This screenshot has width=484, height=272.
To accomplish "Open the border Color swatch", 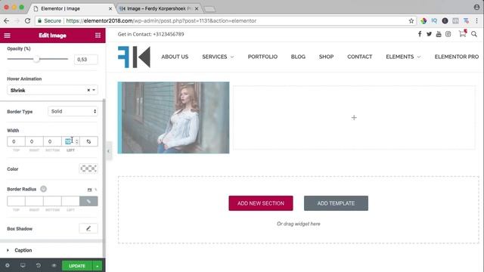I will tap(88, 168).
